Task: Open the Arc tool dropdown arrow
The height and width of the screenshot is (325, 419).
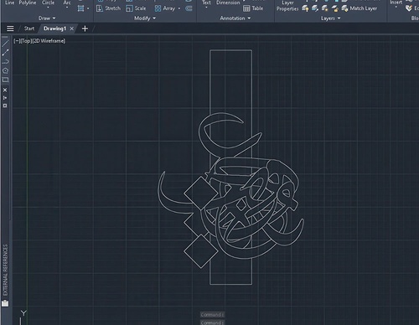Action: point(67,8)
